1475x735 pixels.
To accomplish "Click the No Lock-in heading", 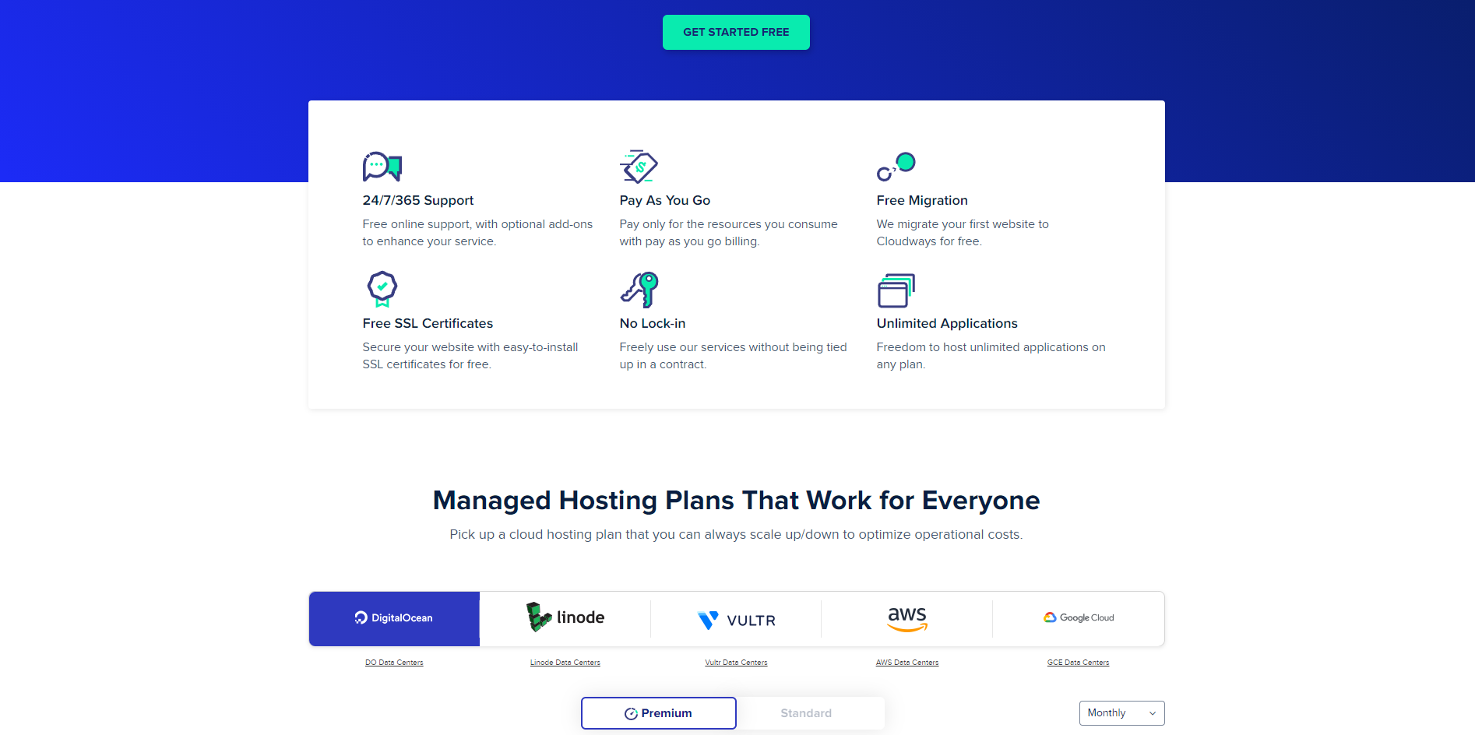I will [x=653, y=323].
